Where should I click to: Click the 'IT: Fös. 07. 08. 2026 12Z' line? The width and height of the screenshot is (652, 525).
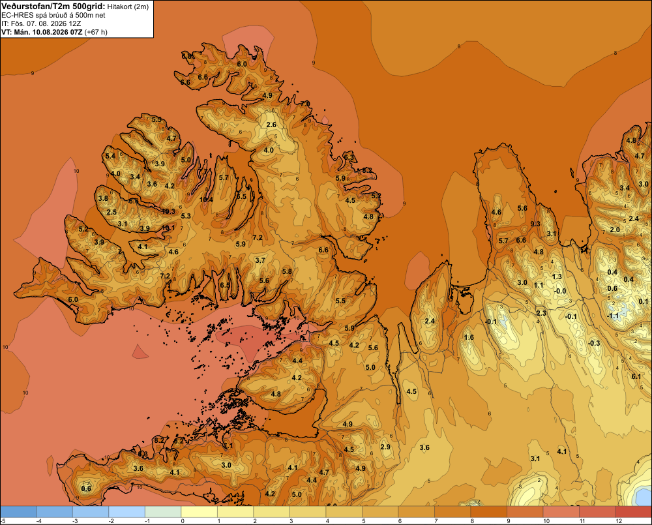41,23
